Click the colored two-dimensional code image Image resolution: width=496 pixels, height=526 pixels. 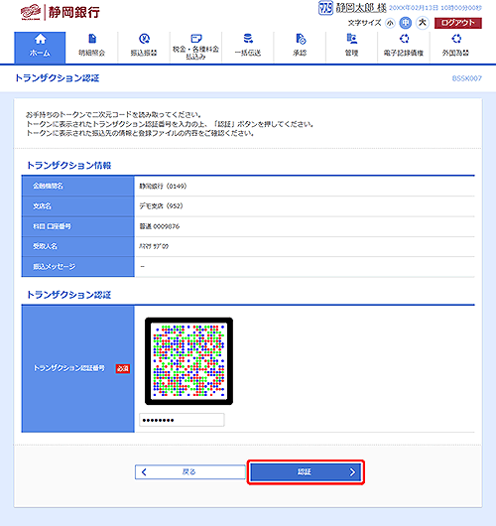(x=188, y=361)
